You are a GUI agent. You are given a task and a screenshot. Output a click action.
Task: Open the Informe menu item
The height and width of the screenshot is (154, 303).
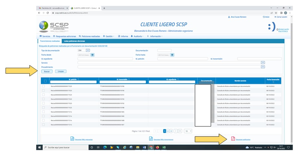pos(123,36)
